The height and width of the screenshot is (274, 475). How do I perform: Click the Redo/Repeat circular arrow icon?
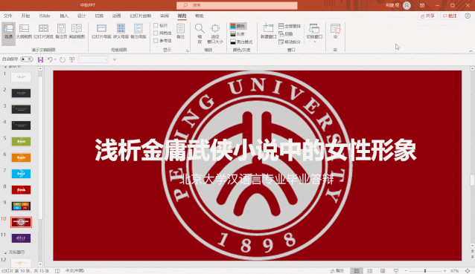[x=63, y=59]
